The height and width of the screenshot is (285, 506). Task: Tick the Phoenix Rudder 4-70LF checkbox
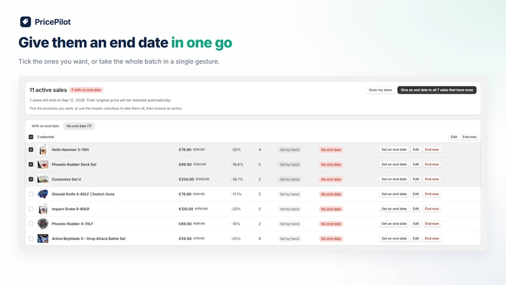(x=31, y=224)
